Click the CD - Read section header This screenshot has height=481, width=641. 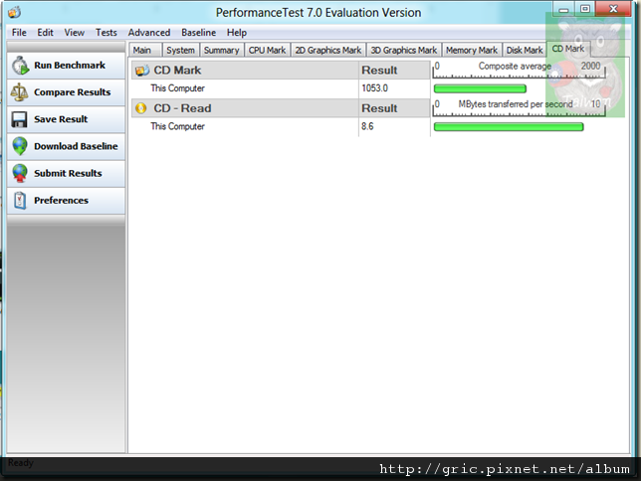click(245, 108)
